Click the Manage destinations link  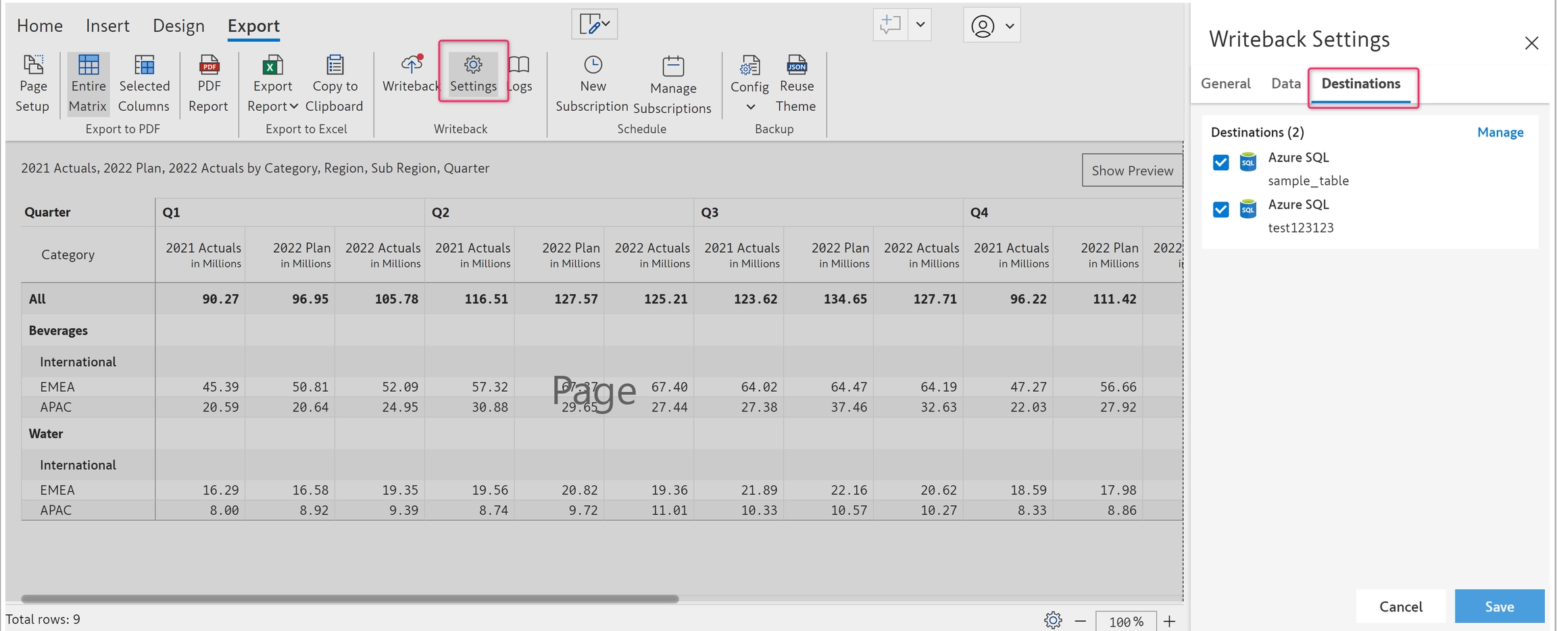(1500, 132)
